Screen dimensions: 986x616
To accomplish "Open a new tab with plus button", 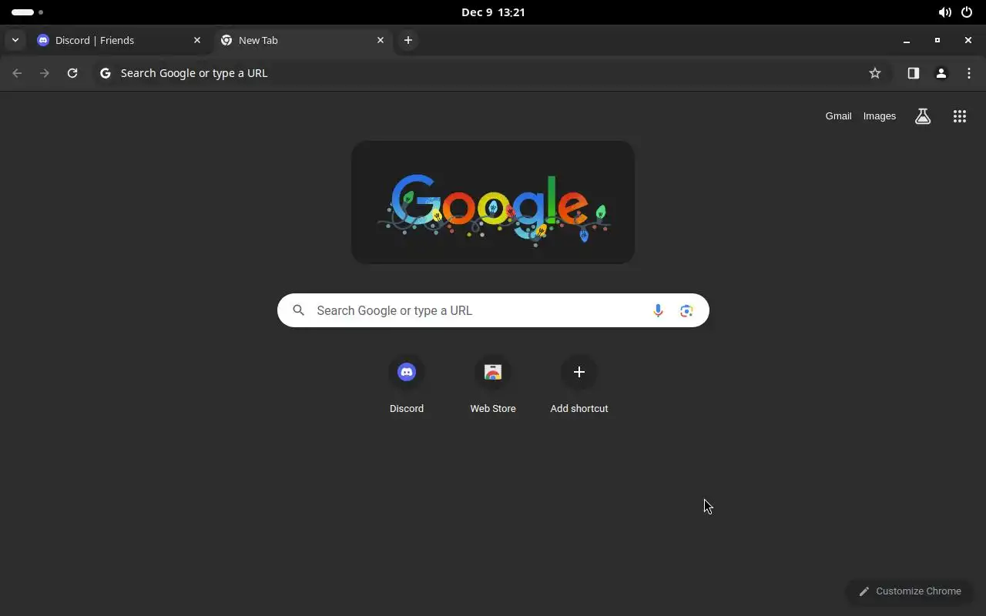I will point(408,40).
